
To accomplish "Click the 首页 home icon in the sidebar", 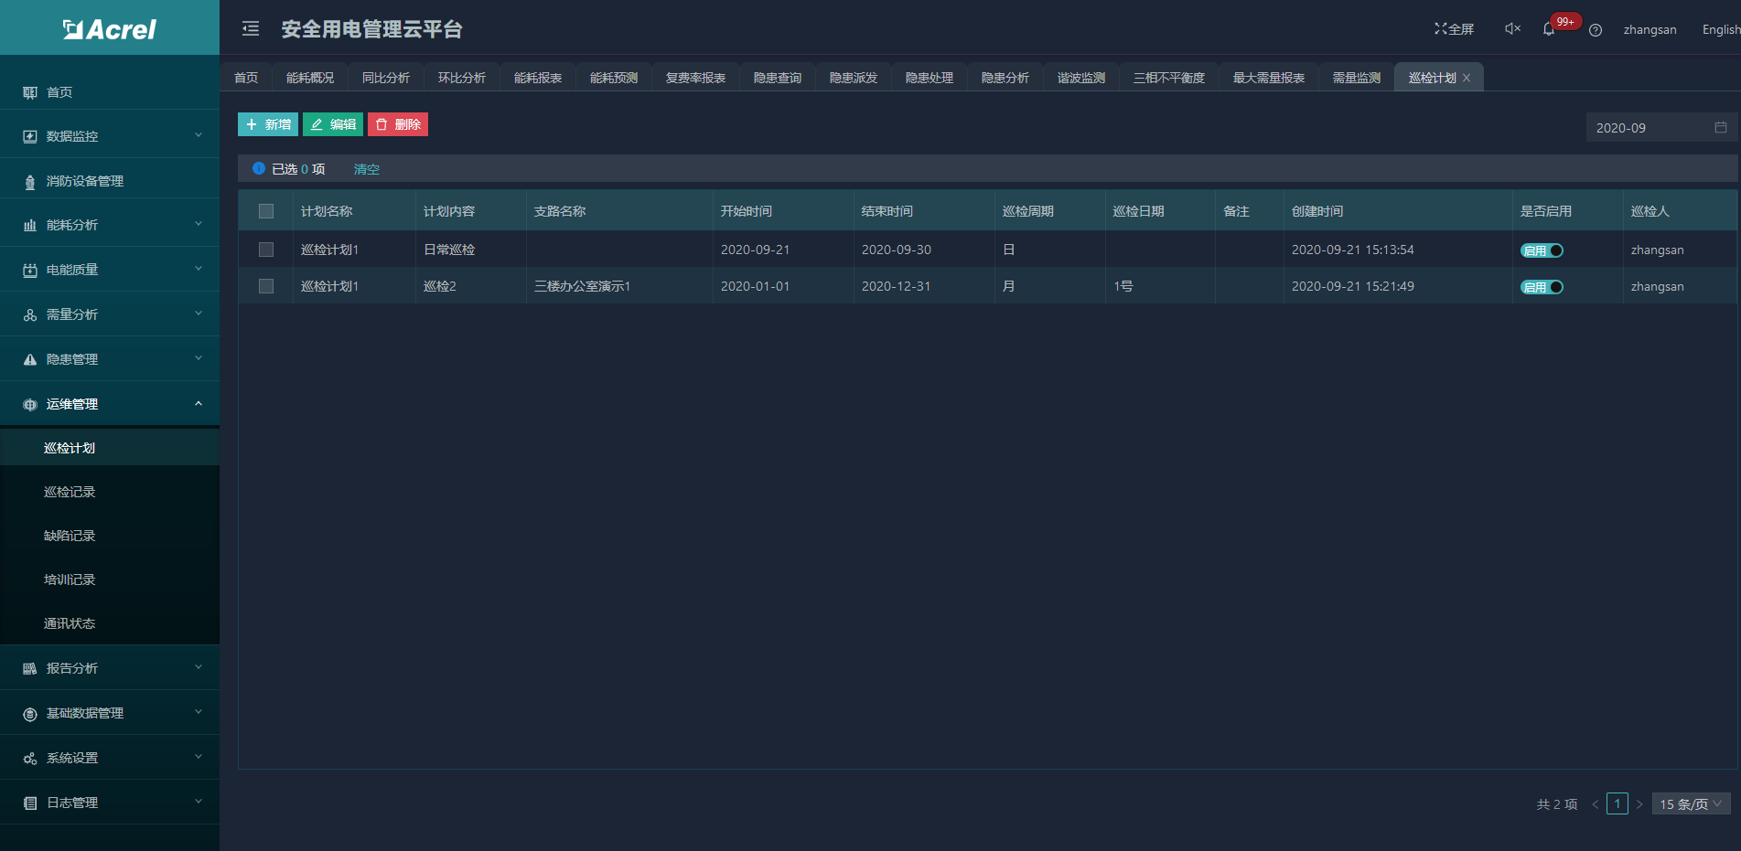I will point(30,92).
